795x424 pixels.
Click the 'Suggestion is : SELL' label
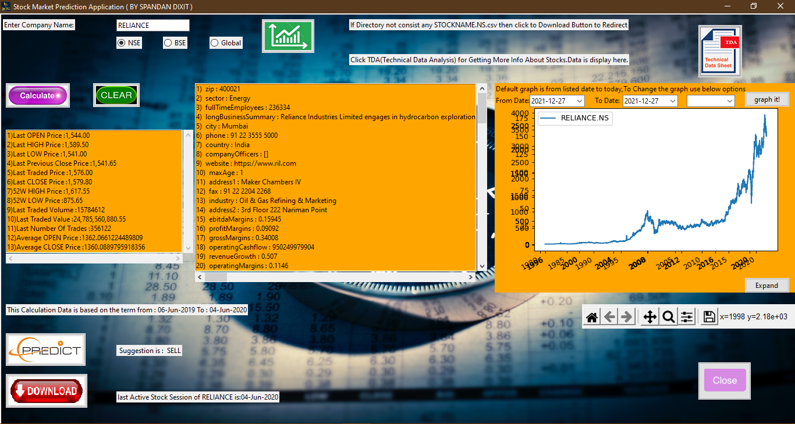pyautogui.click(x=150, y=351)
